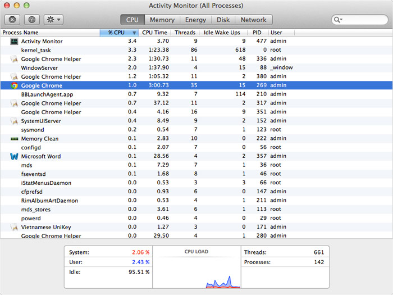The height and width of the screenshot is (295, 393).
Task: Click the Threads total 661
Action: point(319,252)
